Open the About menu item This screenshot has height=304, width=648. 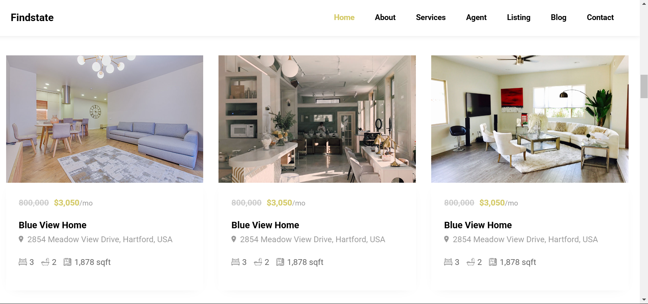[x=385, y=17]
